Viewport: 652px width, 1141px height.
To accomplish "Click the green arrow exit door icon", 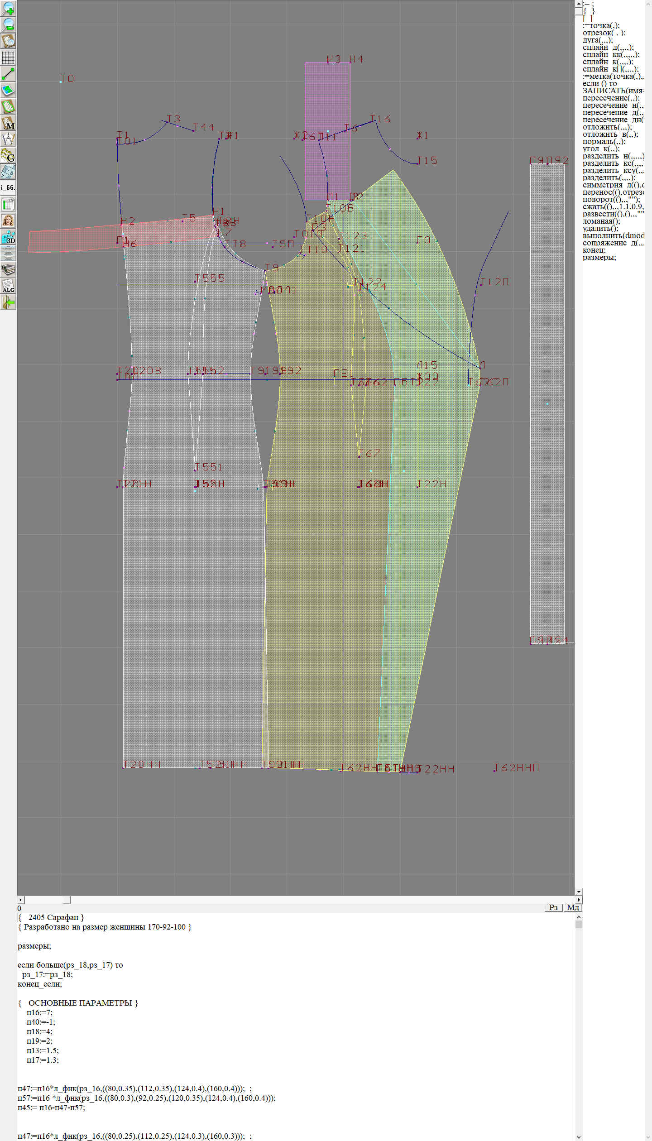I will coord(8,302).
